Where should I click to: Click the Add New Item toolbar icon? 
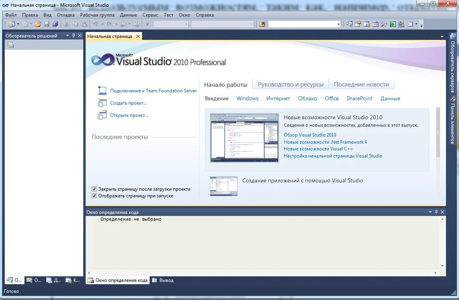[25, 24]
